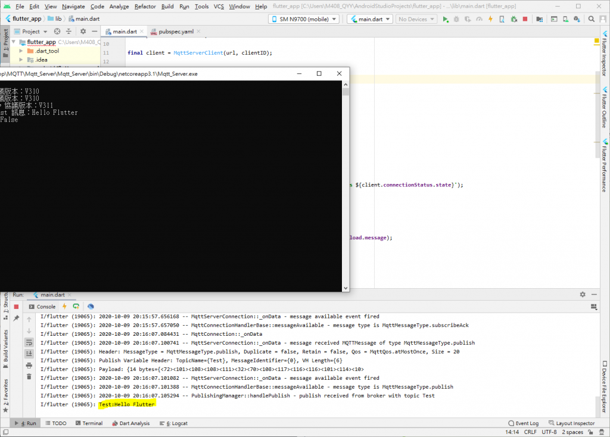Pin the Run tab

tap(16, 318)
